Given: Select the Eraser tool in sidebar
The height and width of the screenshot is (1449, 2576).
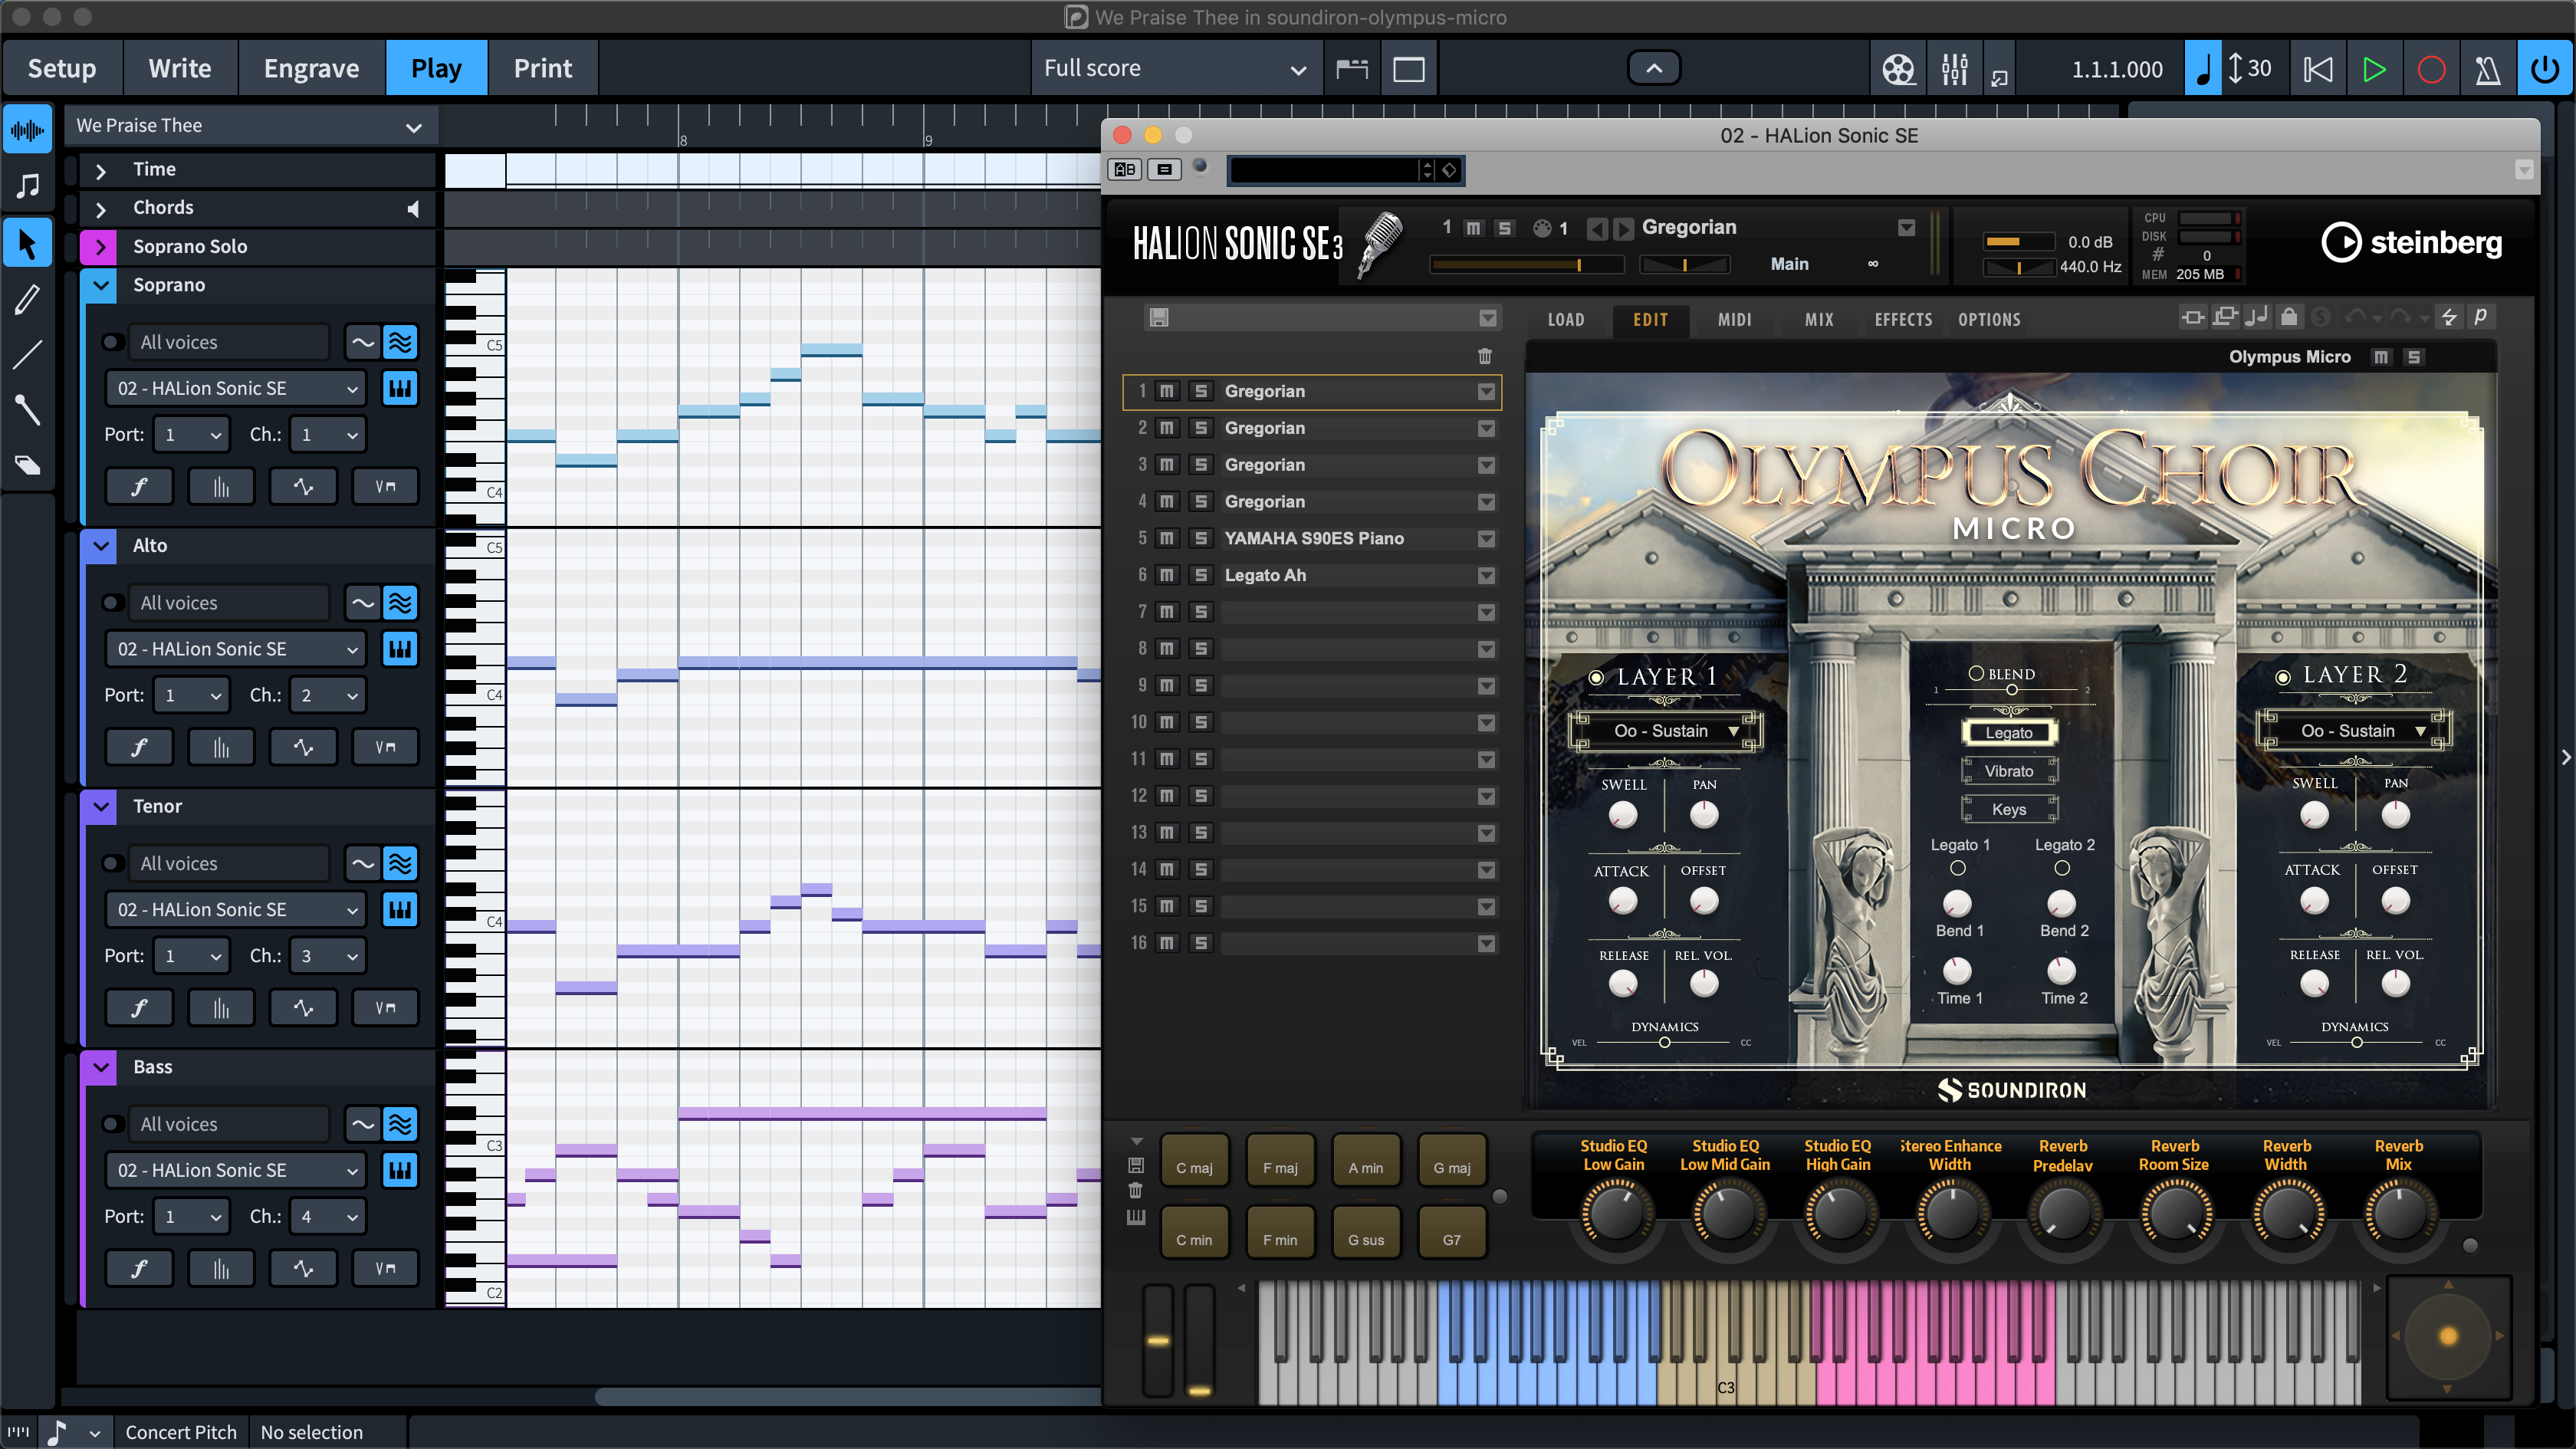Looking at the screenshot, I should 28,465.
